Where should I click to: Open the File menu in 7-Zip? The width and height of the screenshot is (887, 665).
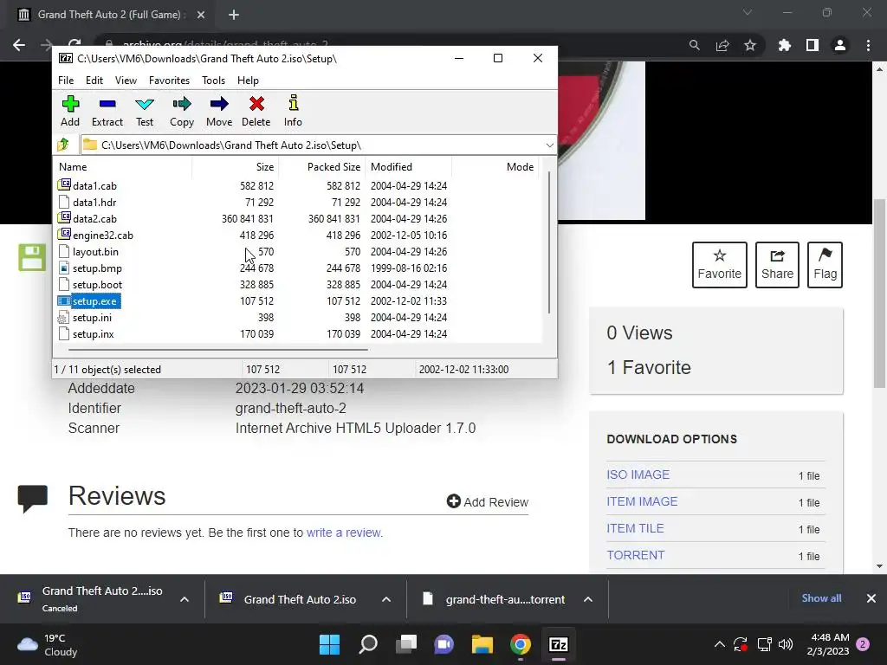(x=66, y=81)
